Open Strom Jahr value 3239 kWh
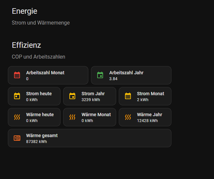 point(91,100)
